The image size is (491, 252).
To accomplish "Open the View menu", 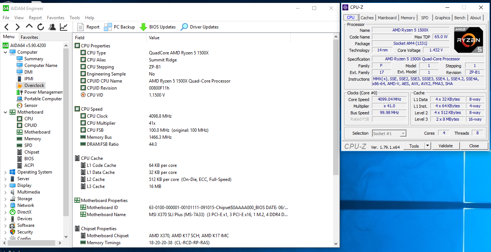I will coord(19,17).
